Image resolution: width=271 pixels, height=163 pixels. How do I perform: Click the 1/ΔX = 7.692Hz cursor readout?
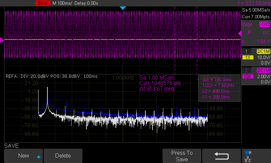point(218,85)
